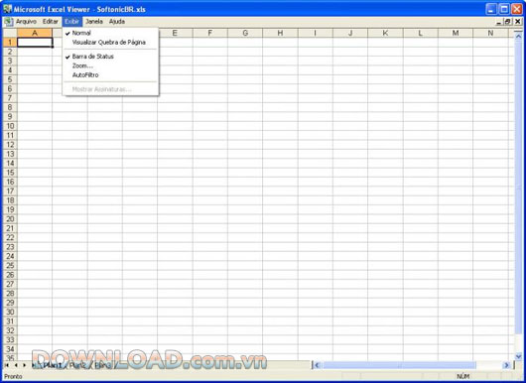
Task: Minimize the workbook document window
Action: (498, 22)
